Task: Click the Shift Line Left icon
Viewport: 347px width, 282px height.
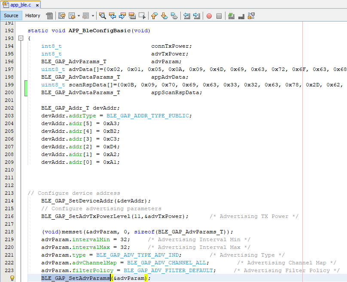Action: click(x=187, y=16)
